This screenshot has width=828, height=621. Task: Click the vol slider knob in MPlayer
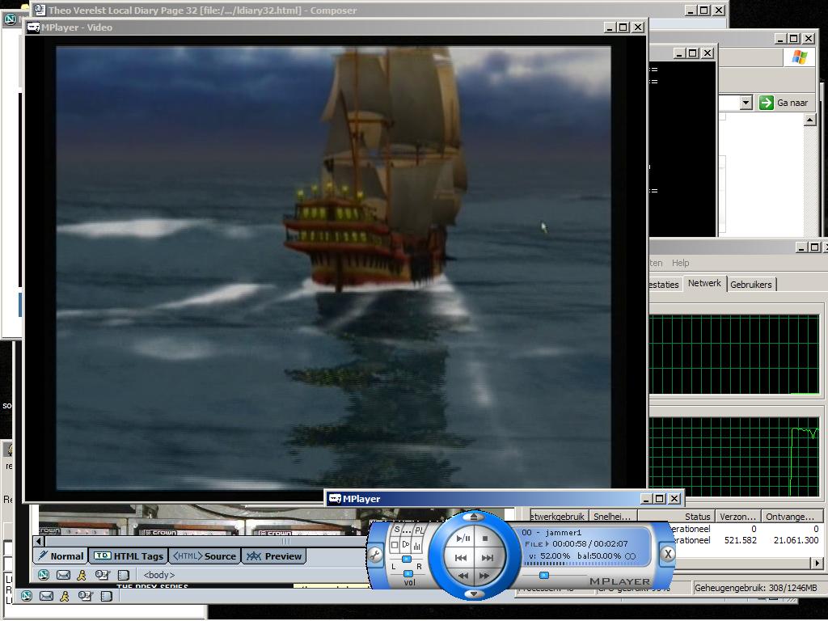(x=408, y=573)
